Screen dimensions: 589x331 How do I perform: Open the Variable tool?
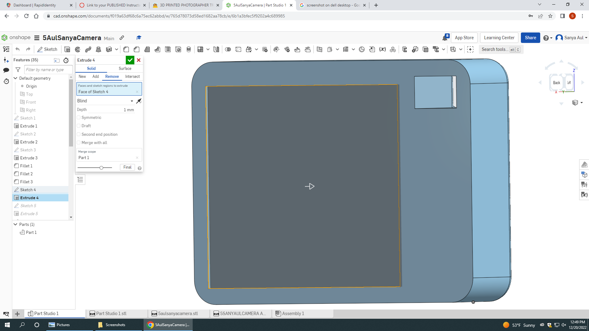[x=382, y=49]
